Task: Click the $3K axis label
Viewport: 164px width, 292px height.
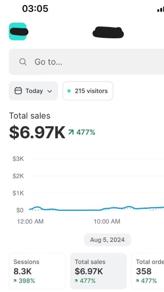Action: (x=18, y=159)
